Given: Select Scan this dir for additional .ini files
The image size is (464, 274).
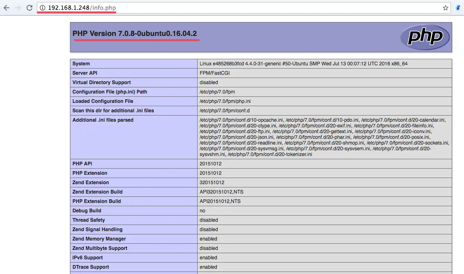Looking at the screenshot, I should 113,111.
